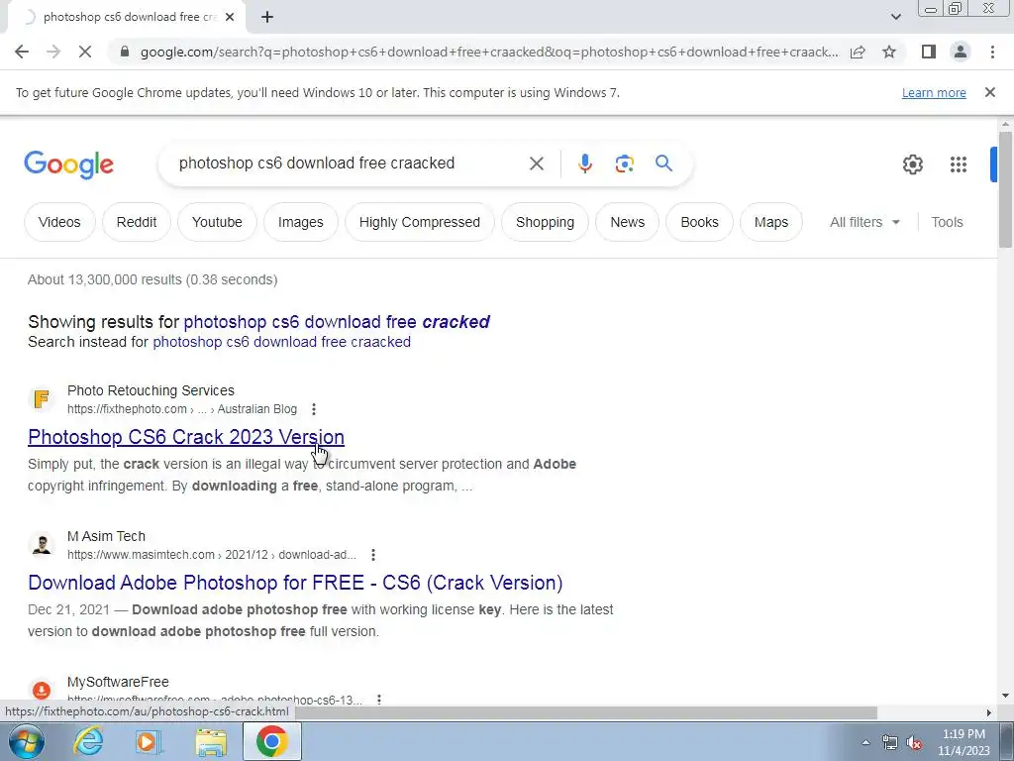Image resolution: width=1014 pixels, height=761 pixels.
Task: Open more options for fixthephoto result
Action: tap(314, 409)
